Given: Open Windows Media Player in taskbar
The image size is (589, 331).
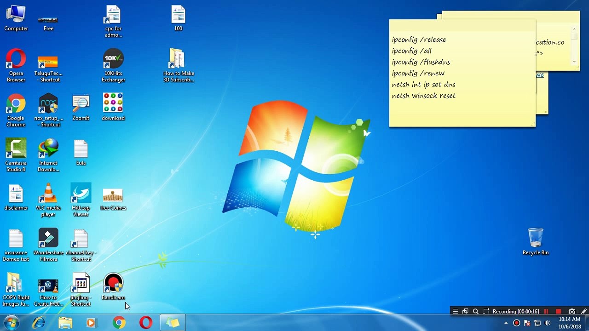Looking at the screenshot, I should tap(92, 323).
